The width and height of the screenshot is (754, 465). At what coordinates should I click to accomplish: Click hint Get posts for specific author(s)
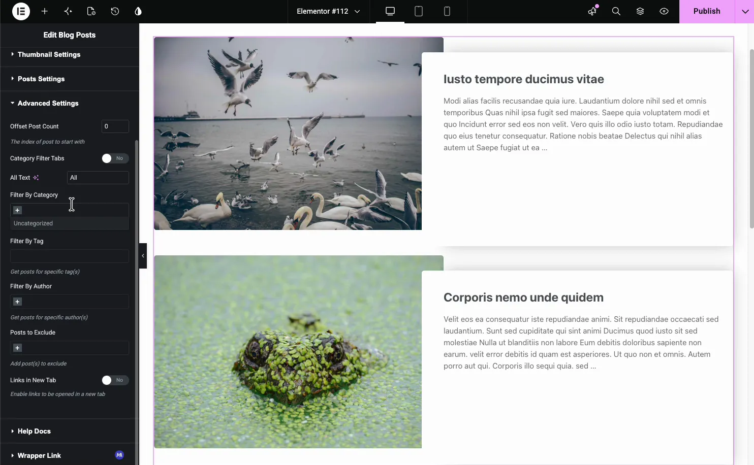tap(49, 317)
